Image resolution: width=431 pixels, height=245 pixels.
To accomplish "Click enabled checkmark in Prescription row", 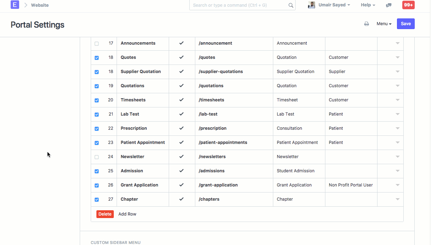I will coord(181,128).
